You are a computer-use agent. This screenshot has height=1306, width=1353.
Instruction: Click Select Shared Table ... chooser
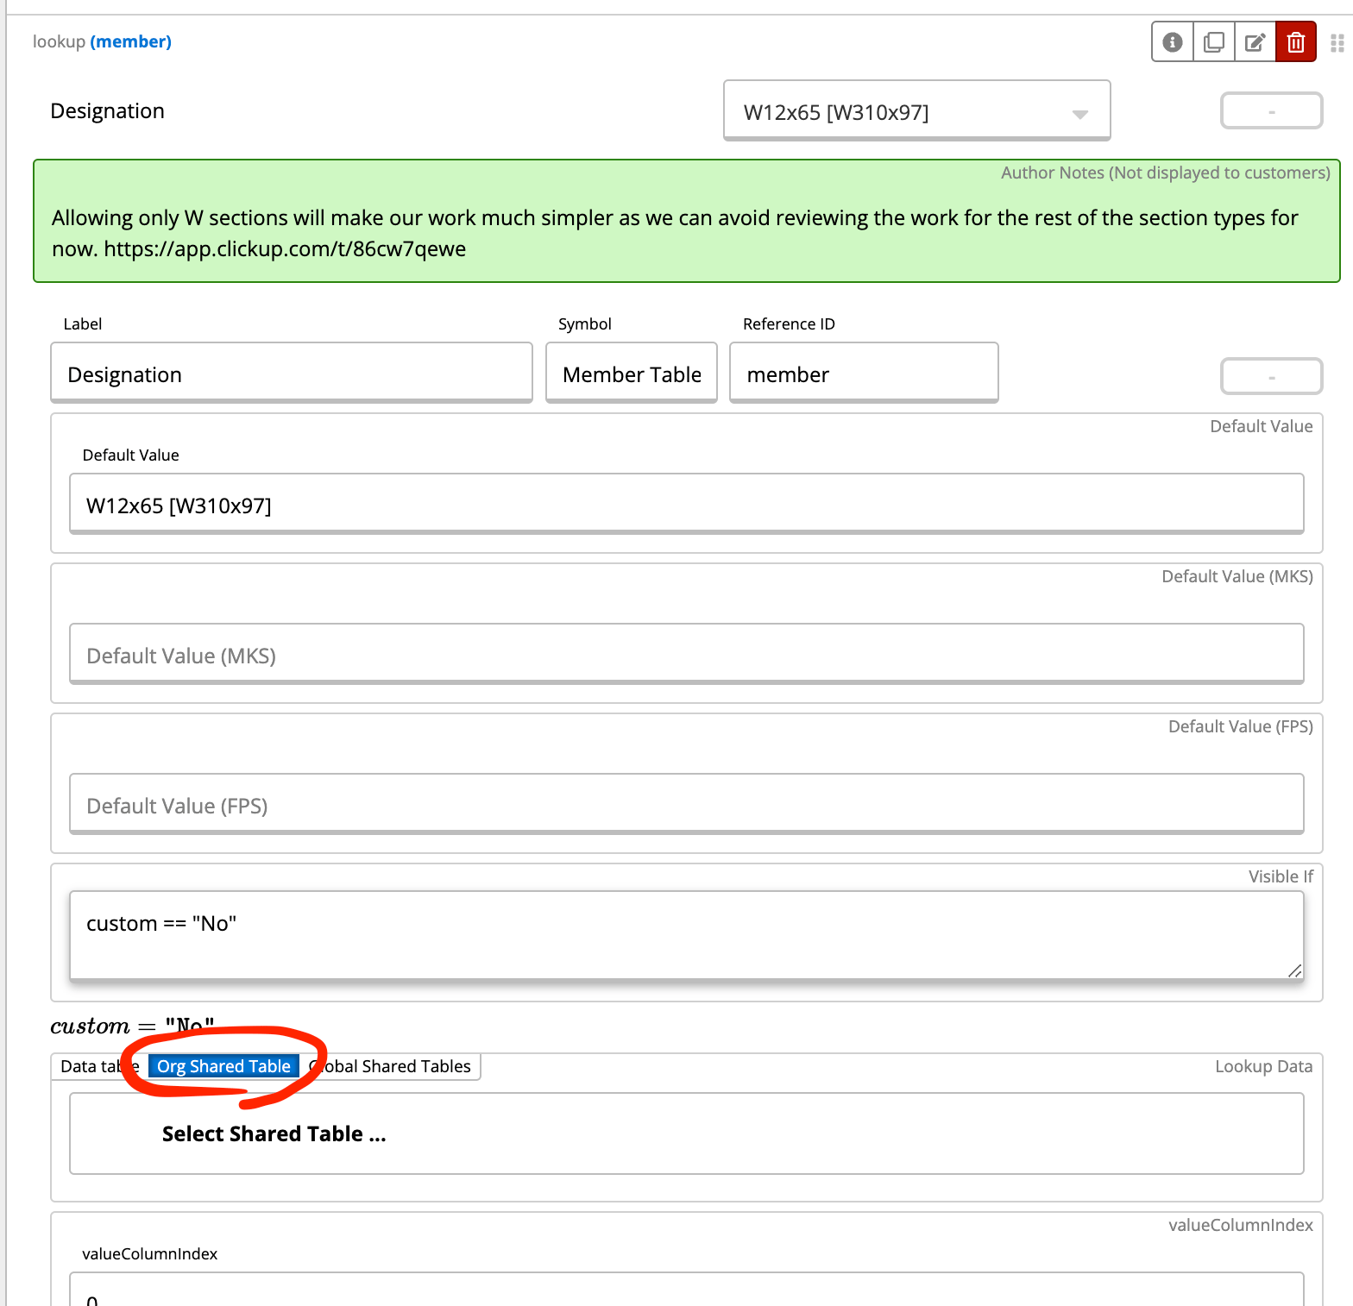tap(686, 1133)
